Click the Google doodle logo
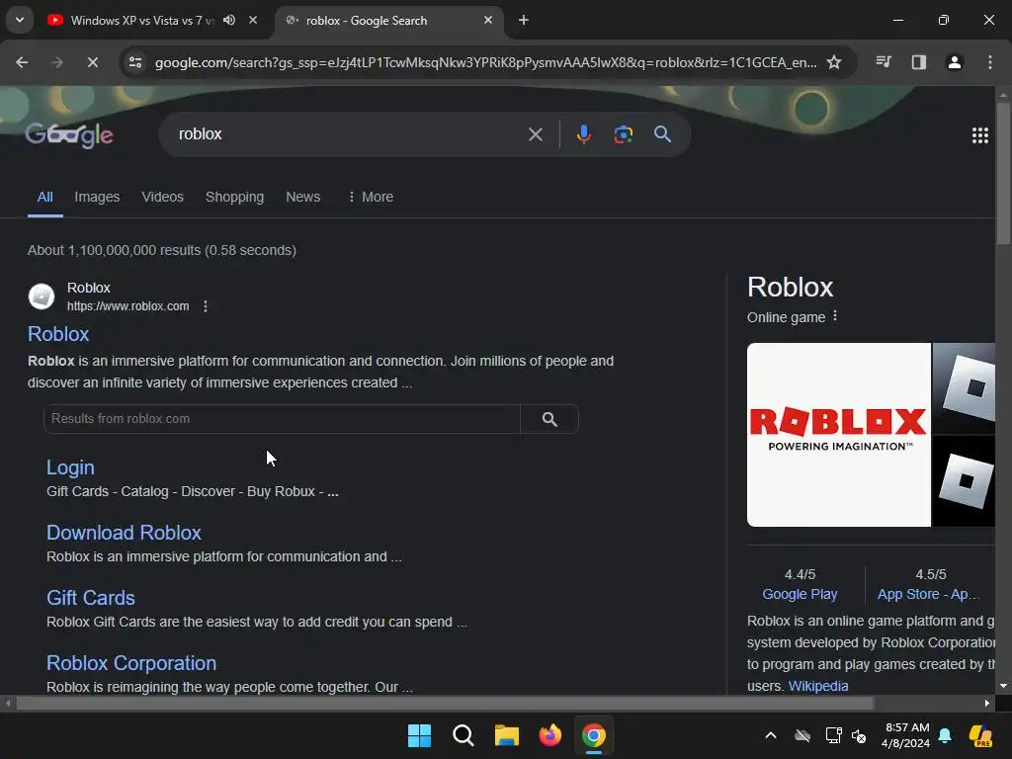 (x=69, y=134)
